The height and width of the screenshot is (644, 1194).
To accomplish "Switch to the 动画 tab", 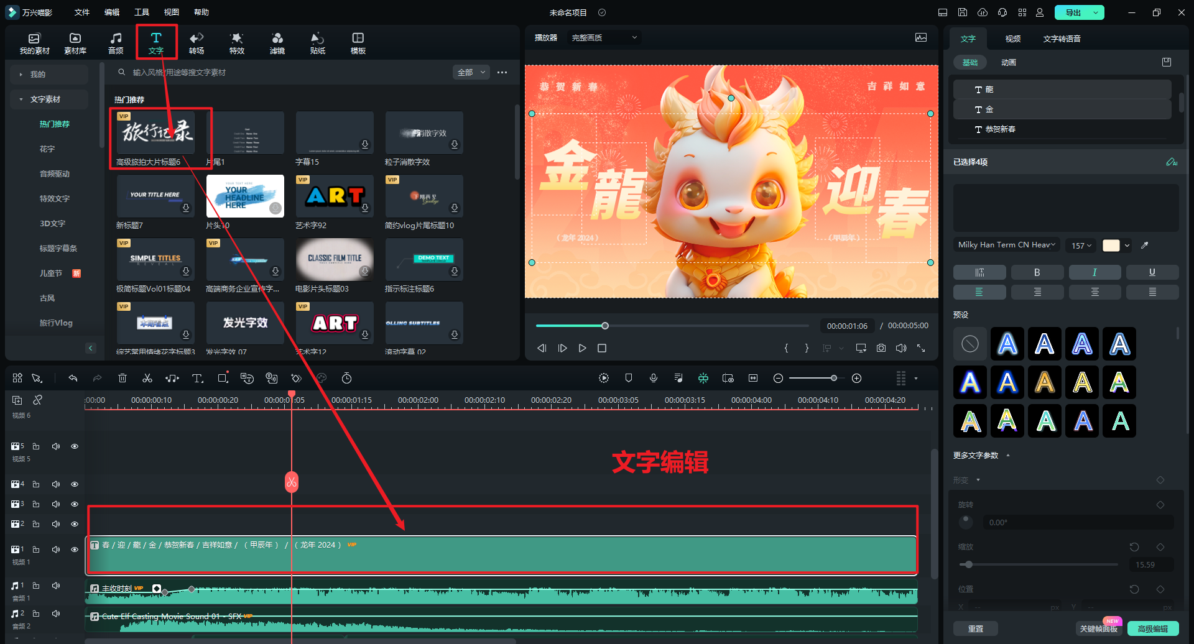I will (x=1009, y=63).
